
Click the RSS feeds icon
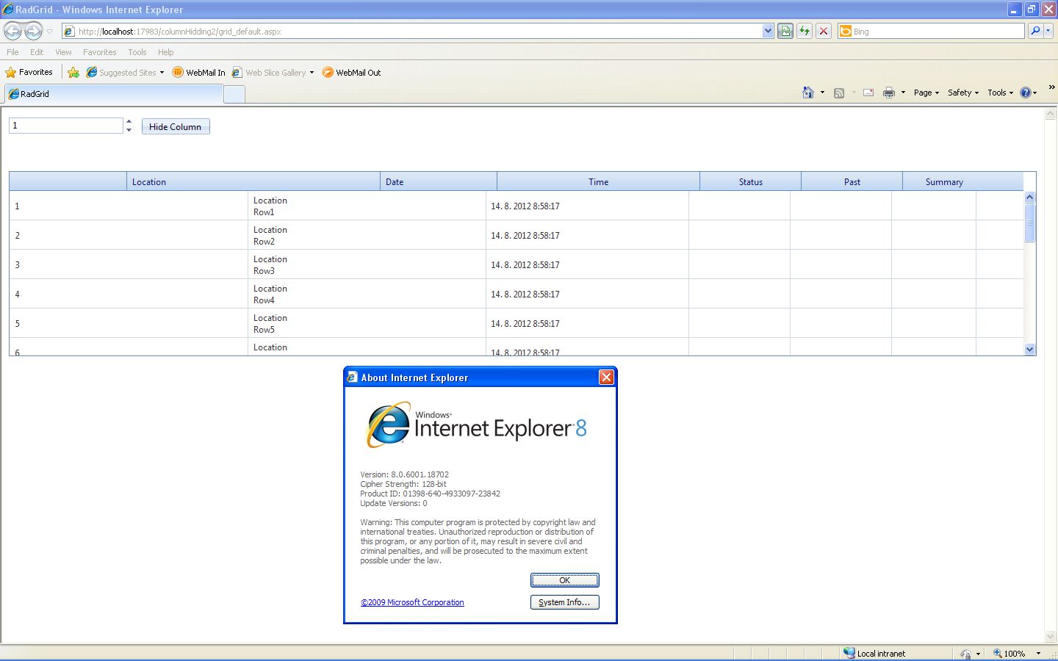coord(839,93)
